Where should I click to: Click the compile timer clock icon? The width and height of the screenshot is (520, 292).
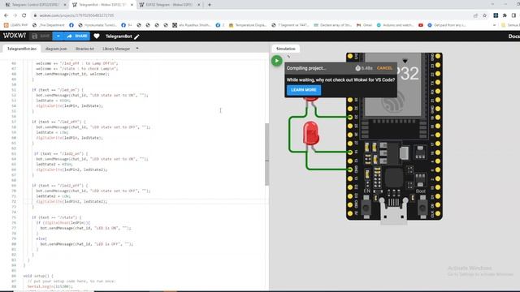tap(357, 68)
